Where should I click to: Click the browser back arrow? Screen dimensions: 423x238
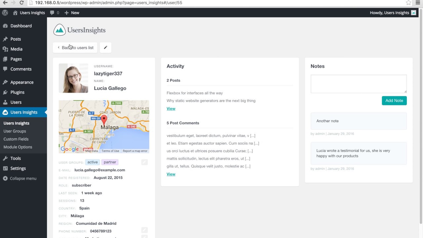click(x=5, y=3)
